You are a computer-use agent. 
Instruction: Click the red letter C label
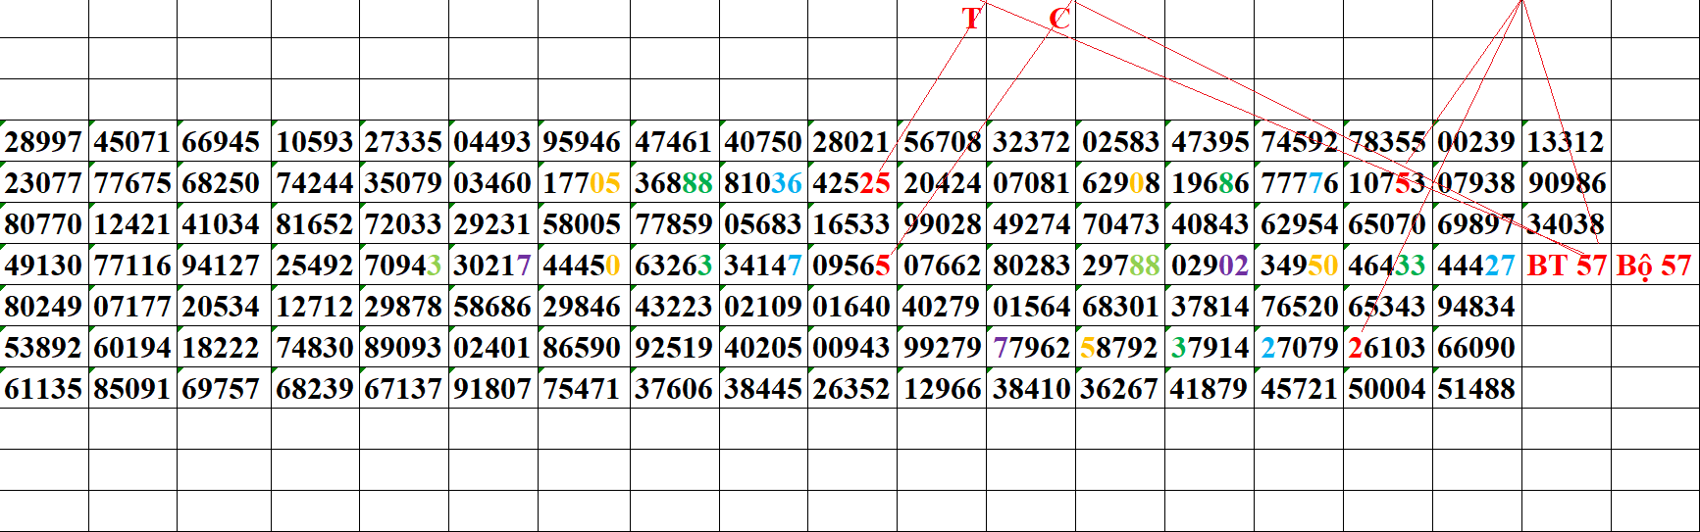click(x=1058, y=19)
